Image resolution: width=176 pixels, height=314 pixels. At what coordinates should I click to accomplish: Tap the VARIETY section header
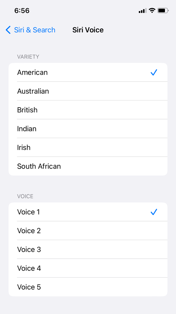[28, 57]
